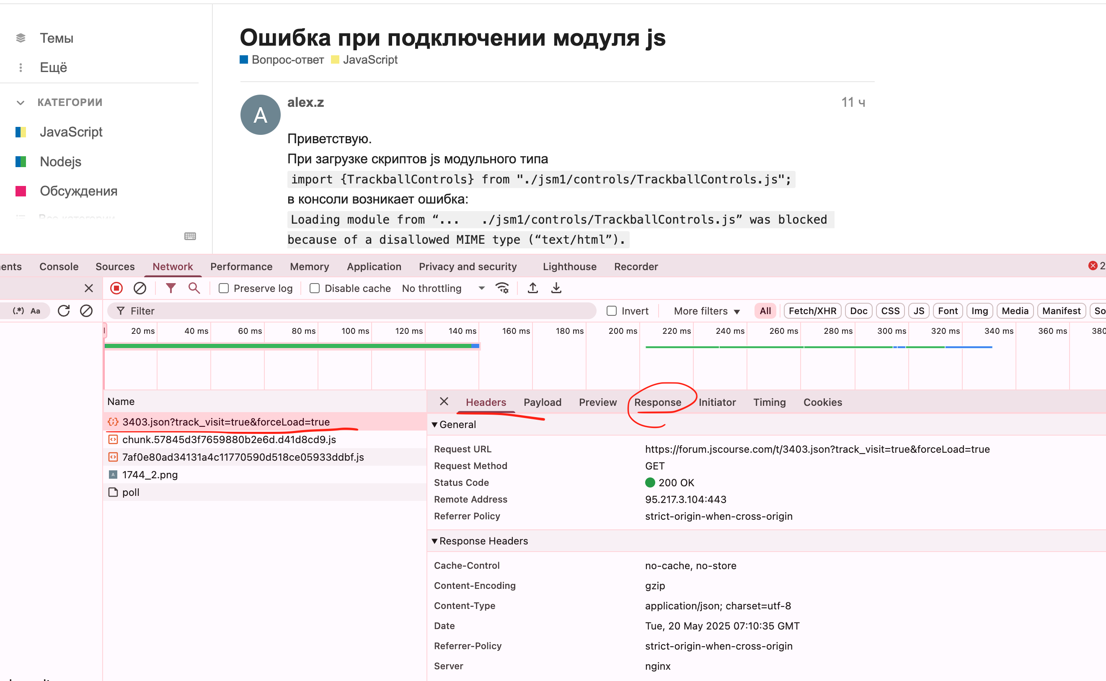Filter by JS requests
The height and width of the screenshot is (681, 1106).
pos(919,311)
